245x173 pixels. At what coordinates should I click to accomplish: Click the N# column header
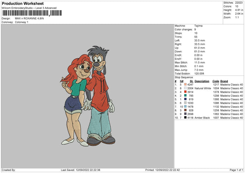coord(180,81)
